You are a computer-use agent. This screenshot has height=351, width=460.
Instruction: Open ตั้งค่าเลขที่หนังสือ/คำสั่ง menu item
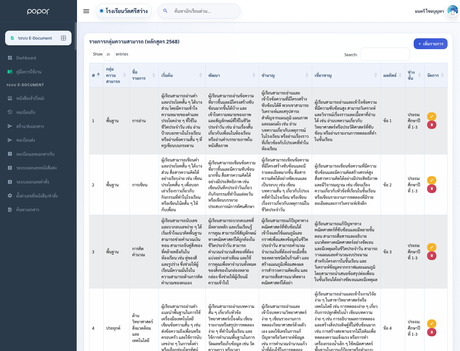click(38, 196)
